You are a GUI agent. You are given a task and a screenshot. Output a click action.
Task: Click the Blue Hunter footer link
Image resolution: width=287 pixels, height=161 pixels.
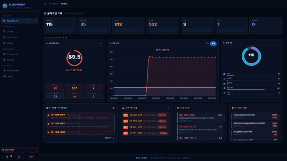[142, 158]
